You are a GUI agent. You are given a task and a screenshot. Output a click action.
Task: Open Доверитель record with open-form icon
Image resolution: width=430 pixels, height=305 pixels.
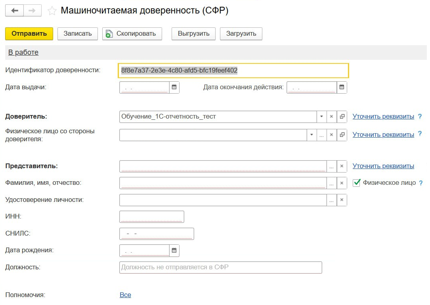tap(342, 117)
